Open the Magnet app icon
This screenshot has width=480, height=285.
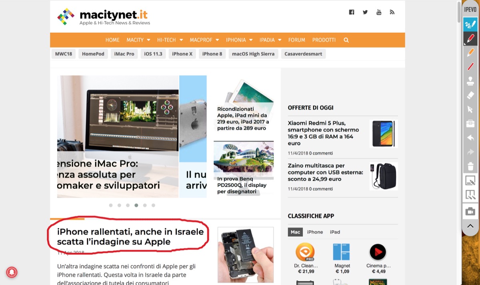click(342, 252)
